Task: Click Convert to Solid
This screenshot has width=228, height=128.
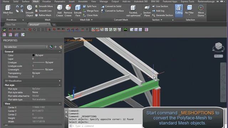Action: coord(112,6)
